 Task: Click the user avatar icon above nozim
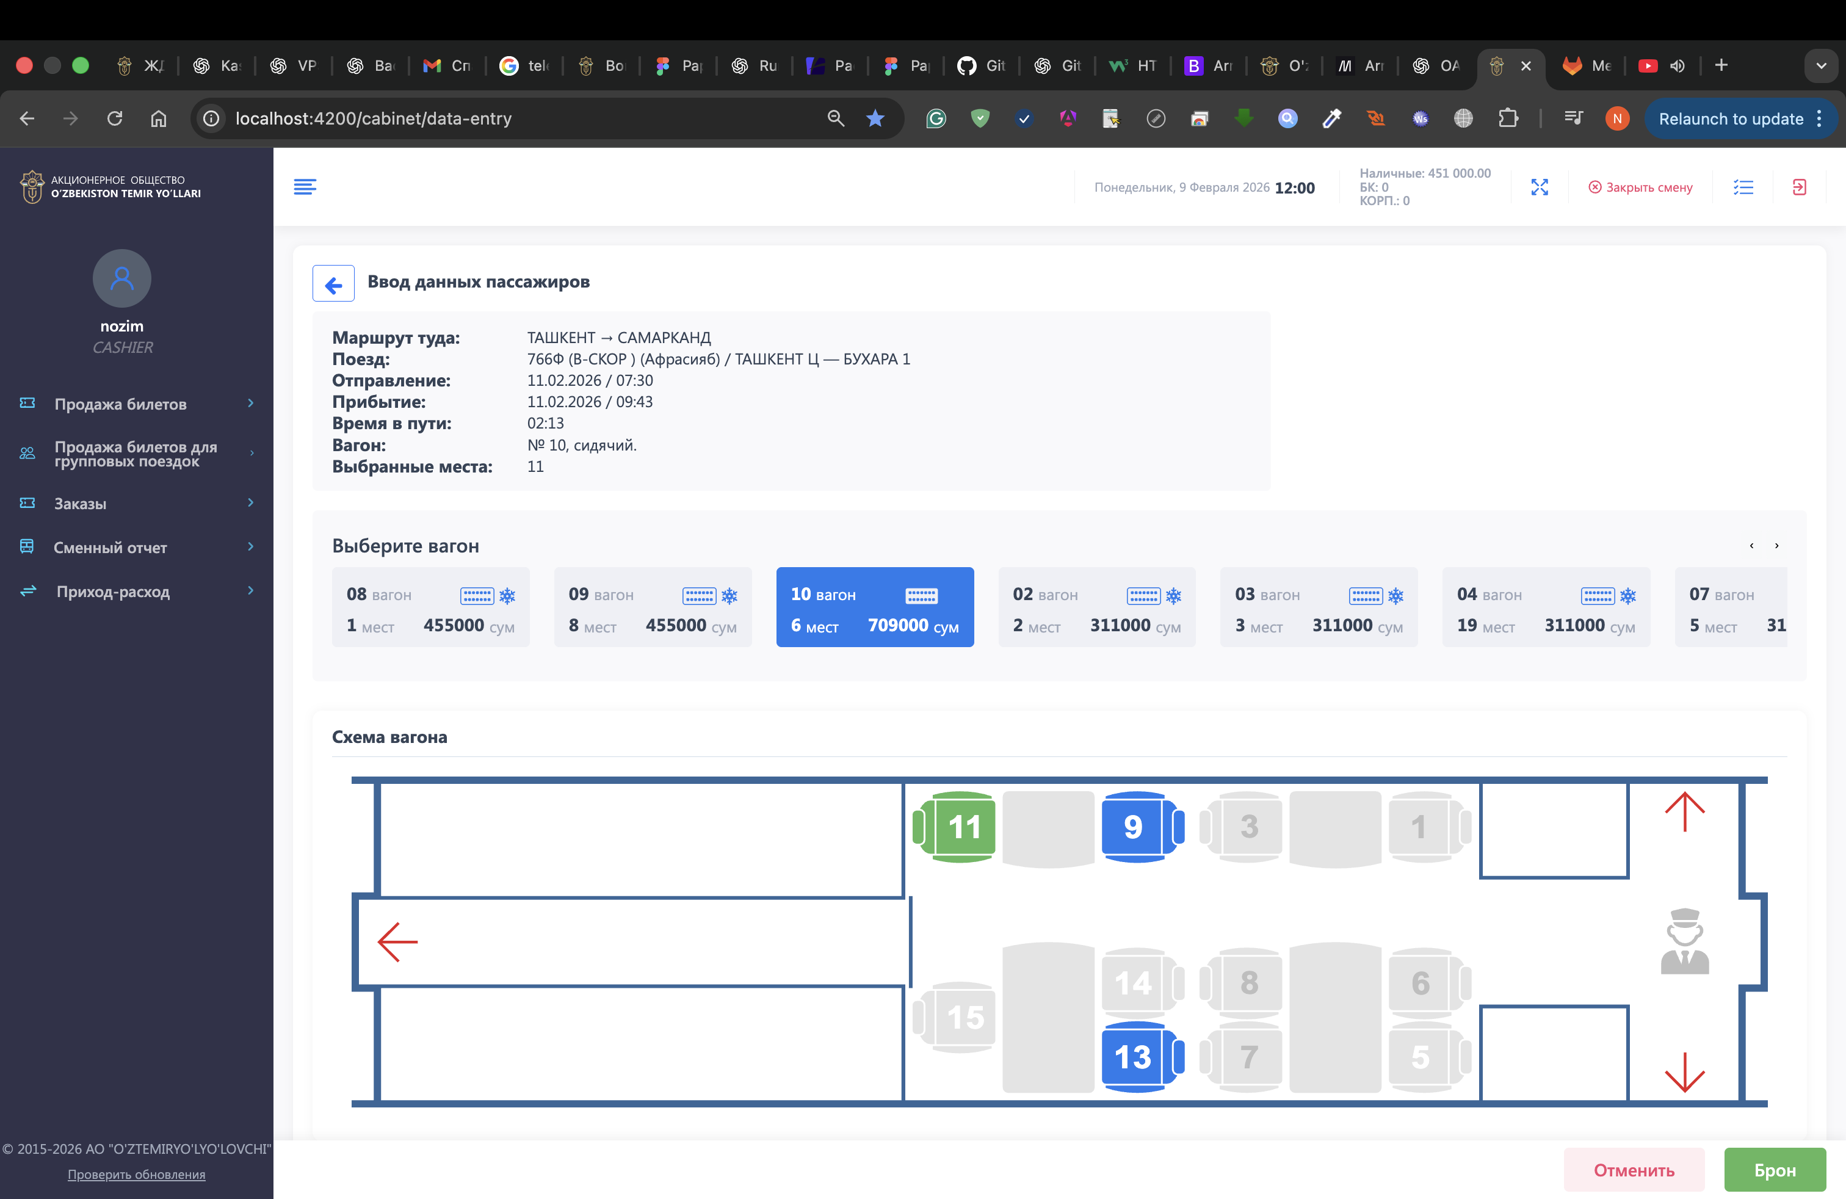(121, 278)
